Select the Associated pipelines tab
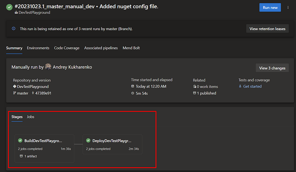This screenshot has width=296, height=172. click(x=101, y=48)
